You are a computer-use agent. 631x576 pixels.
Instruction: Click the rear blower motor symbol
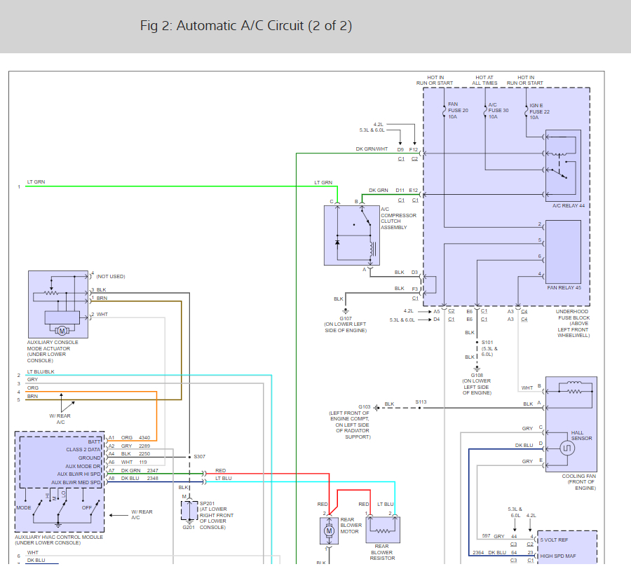point(330,531)
